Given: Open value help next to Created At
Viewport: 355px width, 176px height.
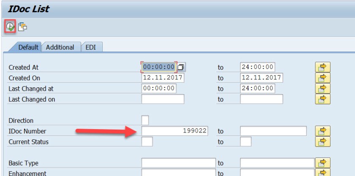Looking at the screenshot, I should click(181, 67).
